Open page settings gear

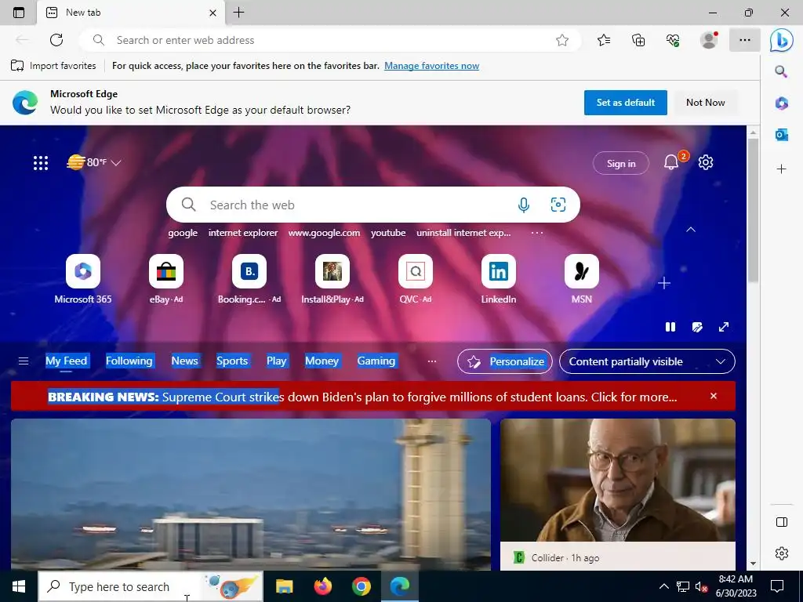click(706, 162)
